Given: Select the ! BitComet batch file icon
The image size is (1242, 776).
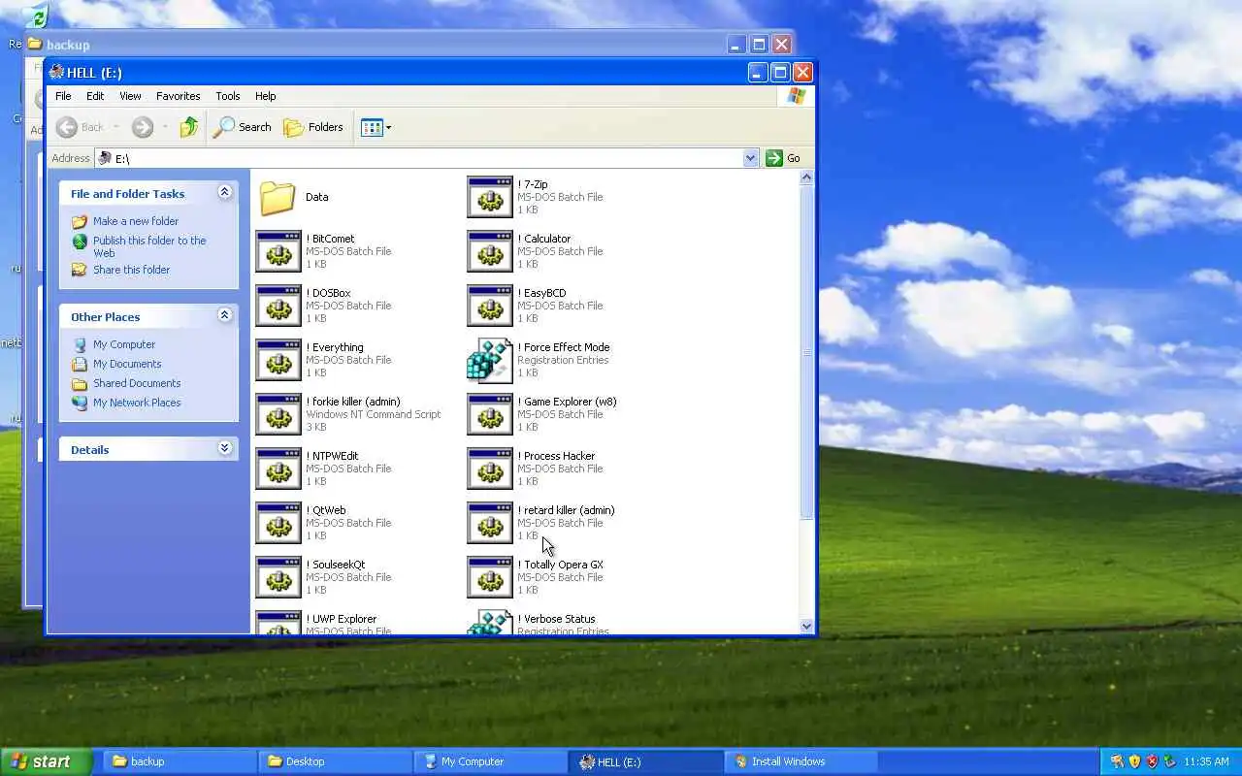Looking at the screenshot, I should point(278,251).
